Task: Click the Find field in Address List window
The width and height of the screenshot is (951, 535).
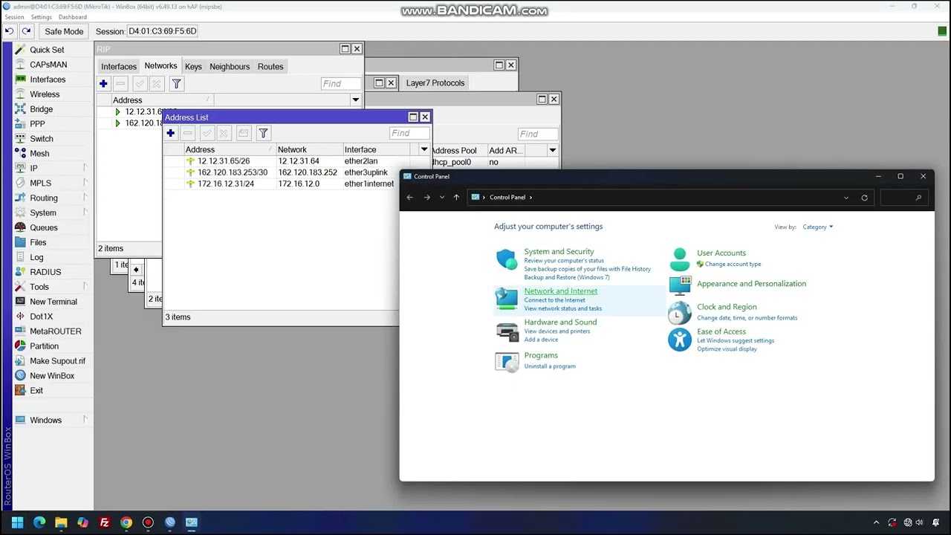Action: tap(409, 133)
